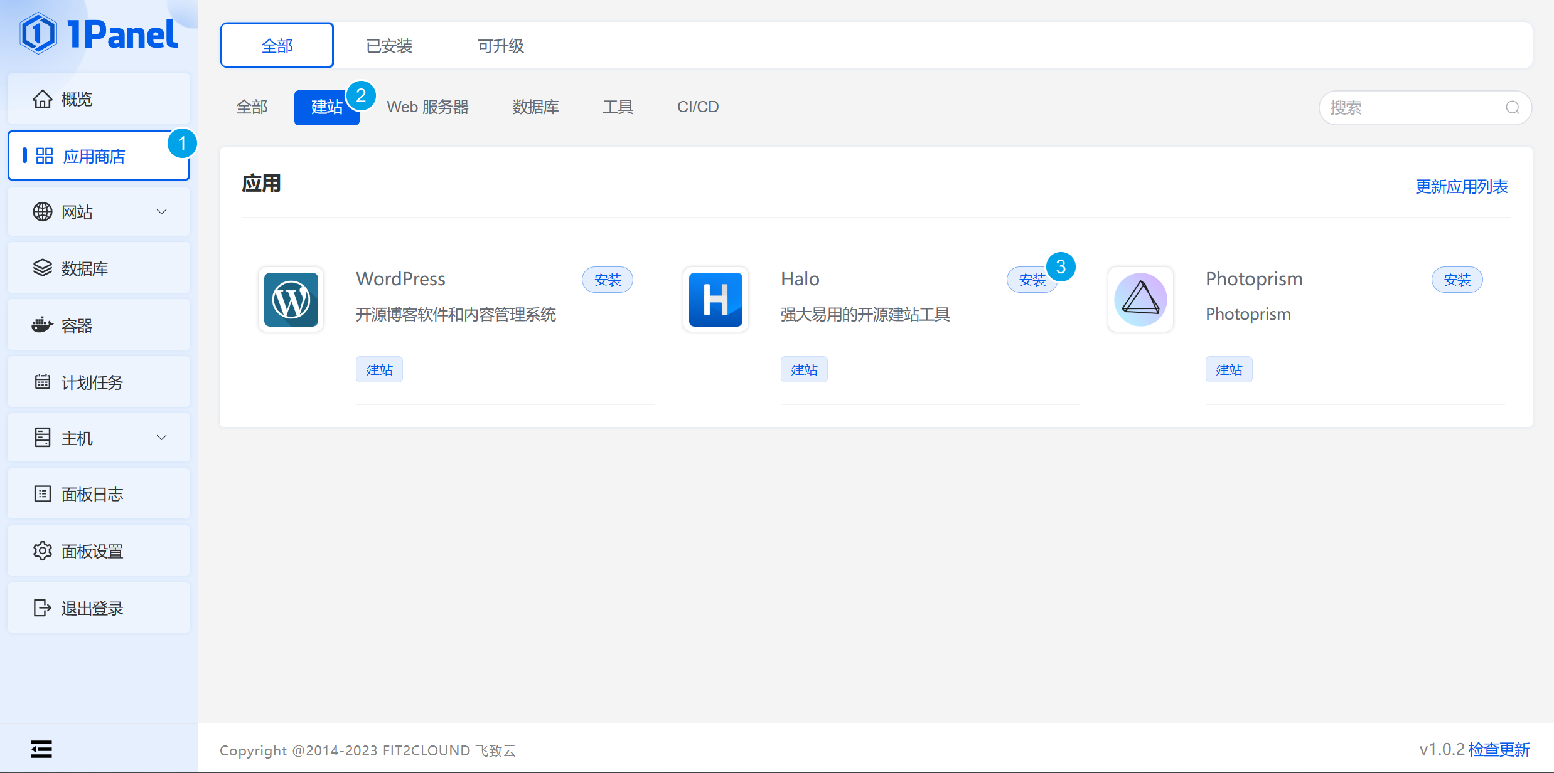Open the WordPress app title
The image size is (1554, 773).
(400, 279)
